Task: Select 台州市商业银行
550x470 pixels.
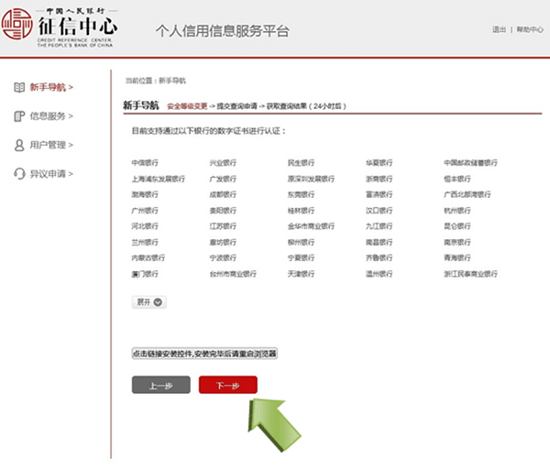Action: click(x=233, y=274)
